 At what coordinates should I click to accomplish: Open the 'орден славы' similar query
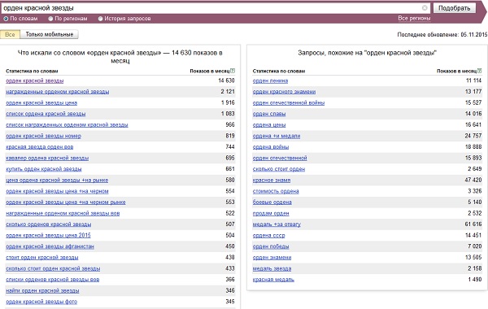269,114
